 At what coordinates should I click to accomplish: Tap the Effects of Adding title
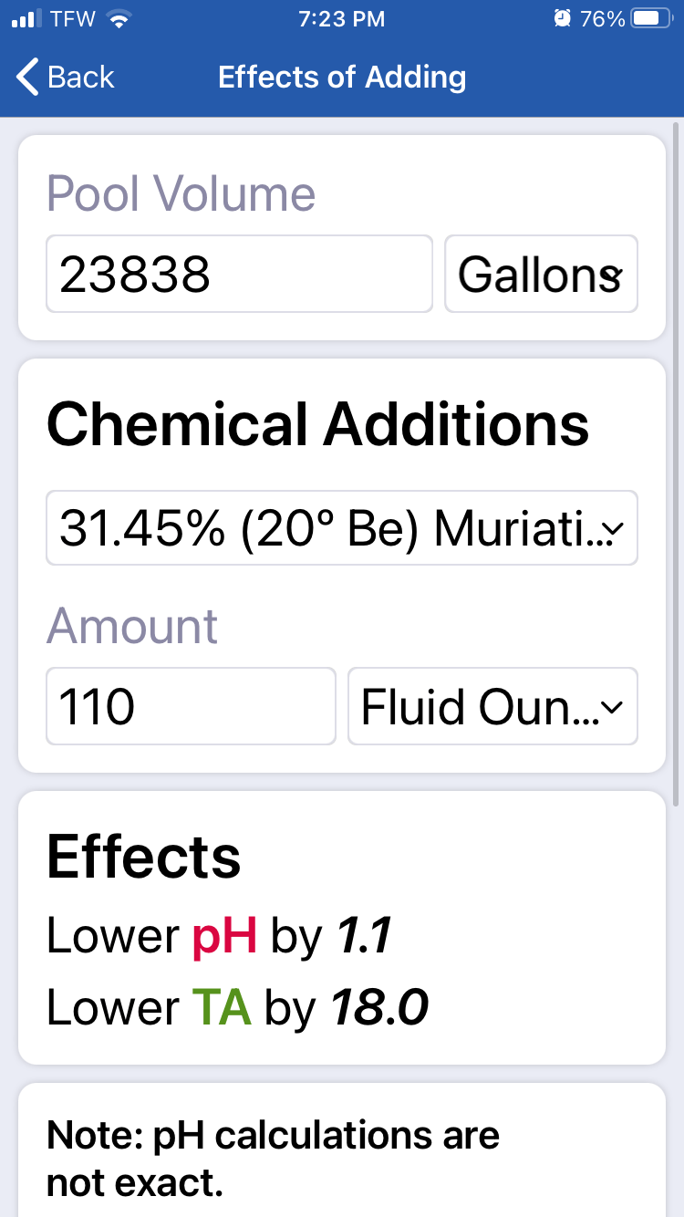[x=342, y=78]
